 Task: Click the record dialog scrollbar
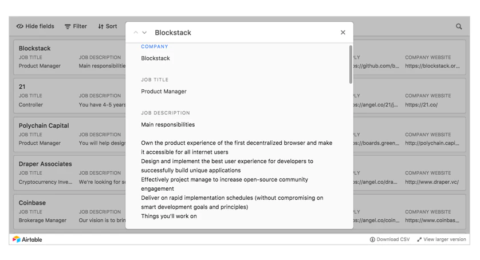351,64
